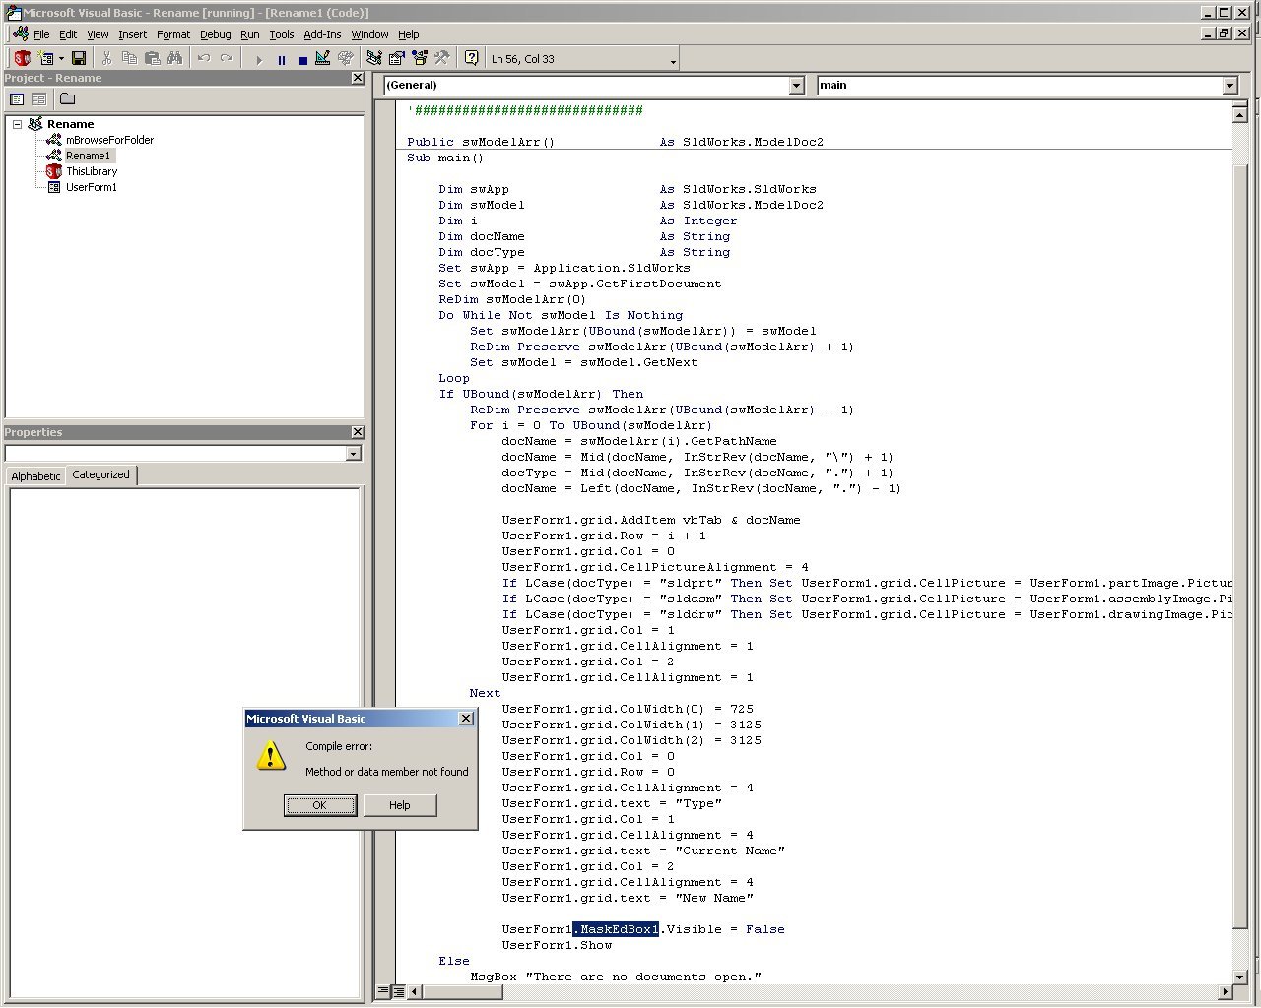This screenshot has height=1008, width=1261.
Task: Click OK in the compile error dialog
Action: tap(320, 805)
